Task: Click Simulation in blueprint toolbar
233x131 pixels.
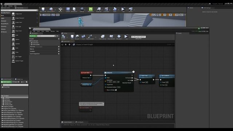Action: coord(119,37)
